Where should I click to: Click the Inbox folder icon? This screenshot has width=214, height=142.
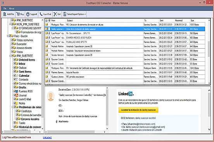pyautogui.click(x=17, y=64)
